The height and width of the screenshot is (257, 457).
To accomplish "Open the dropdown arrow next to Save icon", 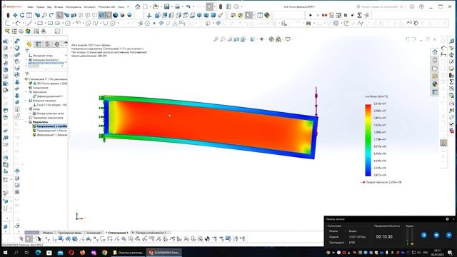I will (171, 6).
